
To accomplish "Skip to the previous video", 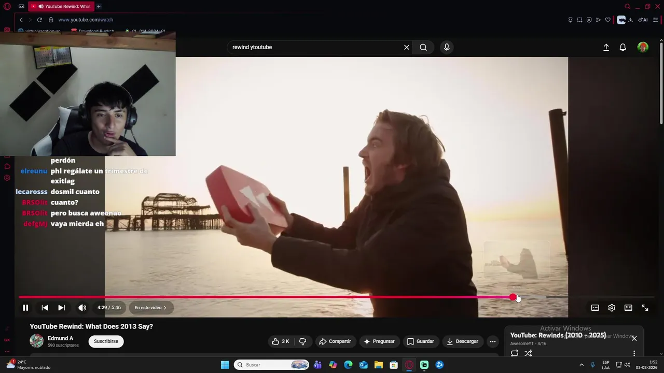I will tap(45, 308).
